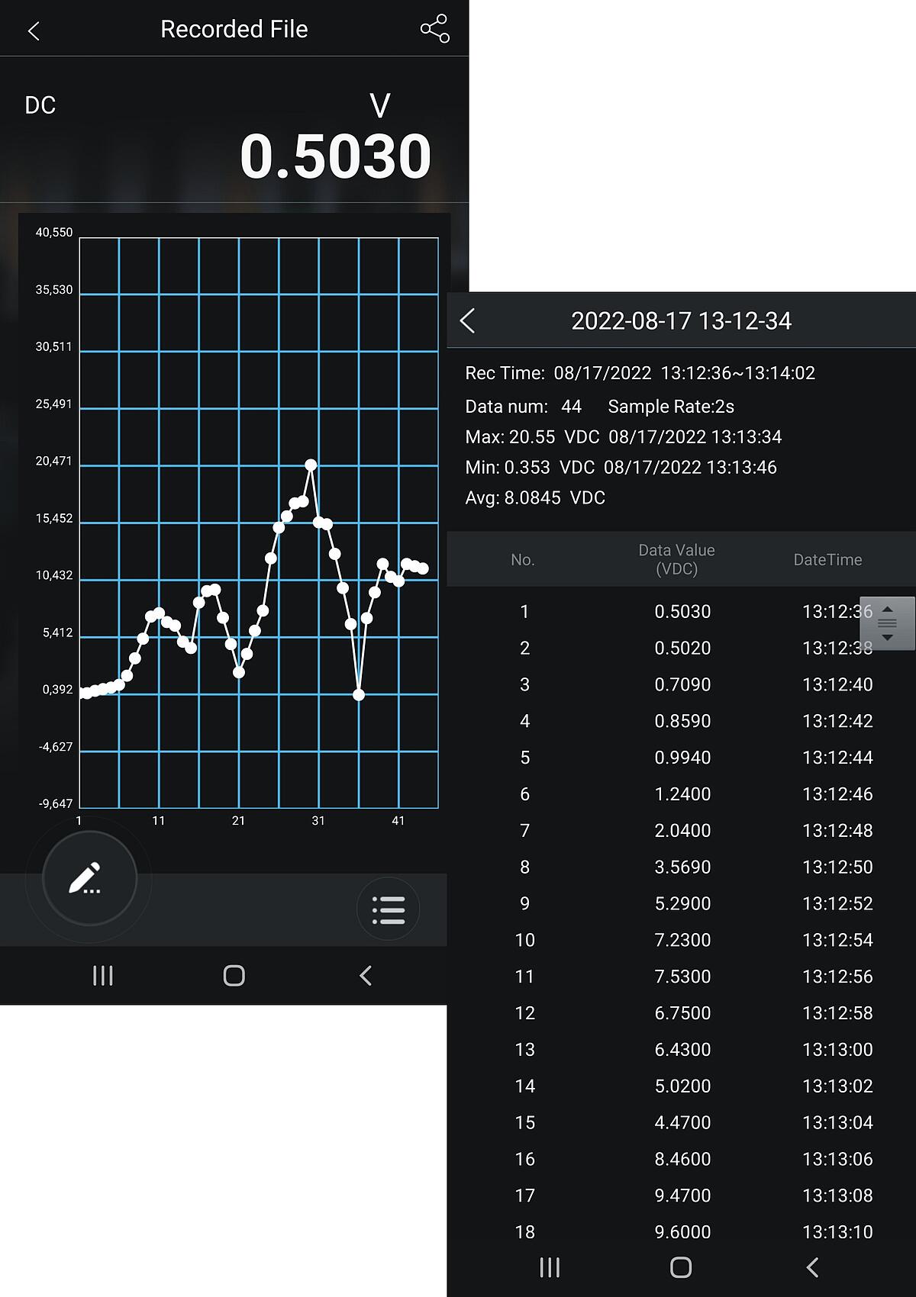Tap the 0.5030 voltage reading display
916x1297 pixels.
coord(335,156)
